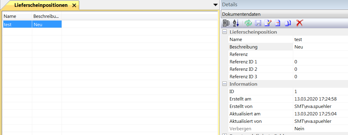Delete entry with the red X icon

point(299,23)
